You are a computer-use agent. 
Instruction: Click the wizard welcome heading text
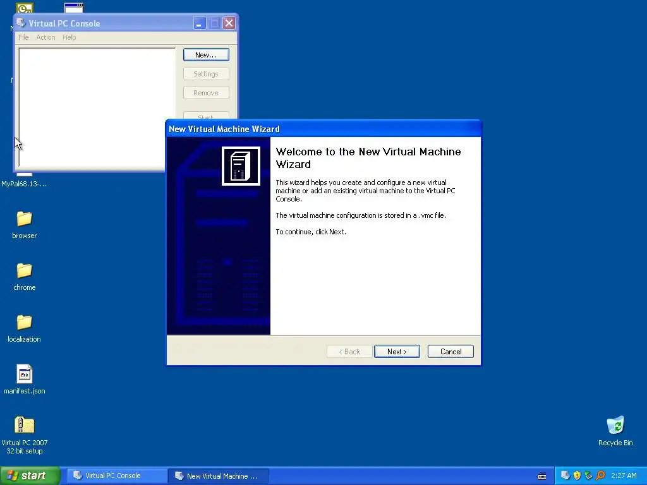pos(368,158)
